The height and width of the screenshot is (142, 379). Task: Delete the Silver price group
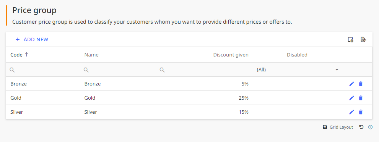point(361,112)
